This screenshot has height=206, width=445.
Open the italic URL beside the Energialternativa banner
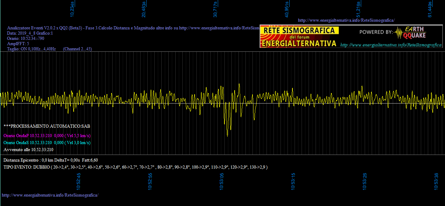391,45
